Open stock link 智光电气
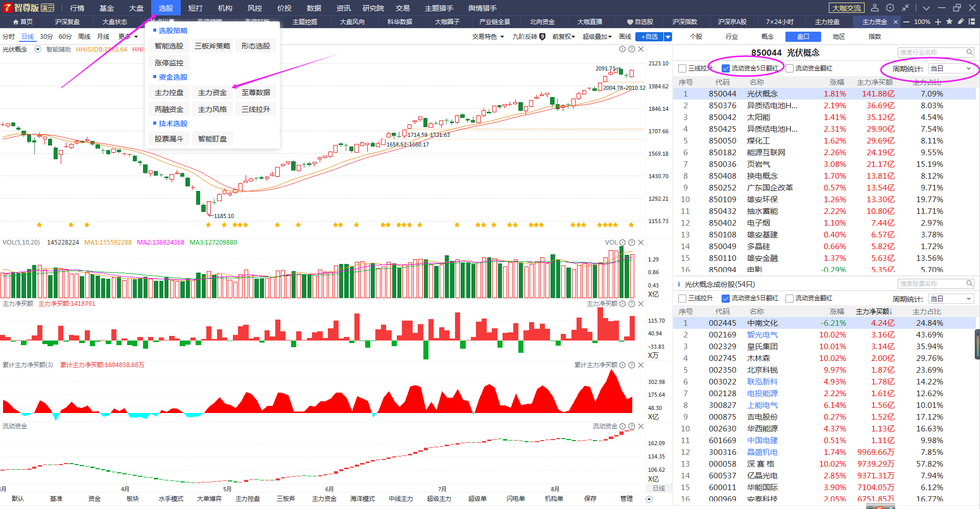The image size is (980, 509). click(762, 335)
